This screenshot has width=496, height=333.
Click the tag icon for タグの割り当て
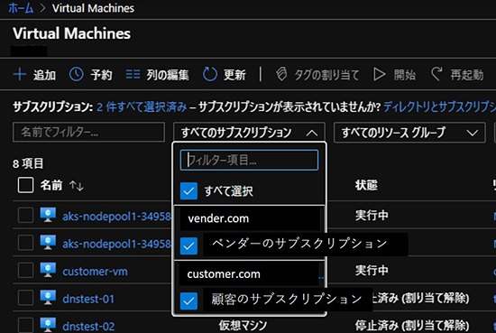pyautogui.click(x=281, y=75)
